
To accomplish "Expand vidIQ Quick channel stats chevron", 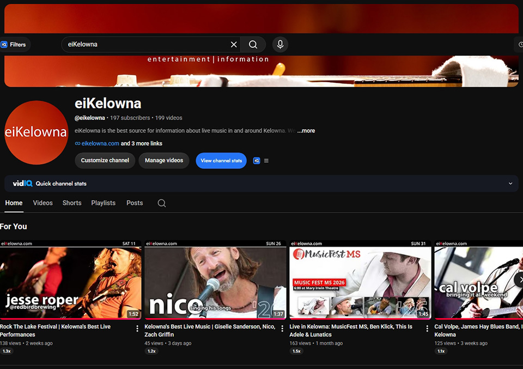I will [x=510, y=184].
